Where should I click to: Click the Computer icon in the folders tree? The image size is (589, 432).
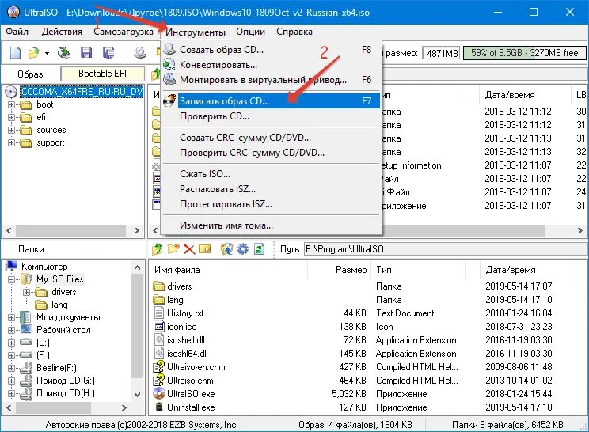coord(12,266)
